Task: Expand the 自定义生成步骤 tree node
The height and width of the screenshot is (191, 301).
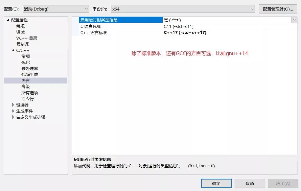Action: [x=13, y=117]
